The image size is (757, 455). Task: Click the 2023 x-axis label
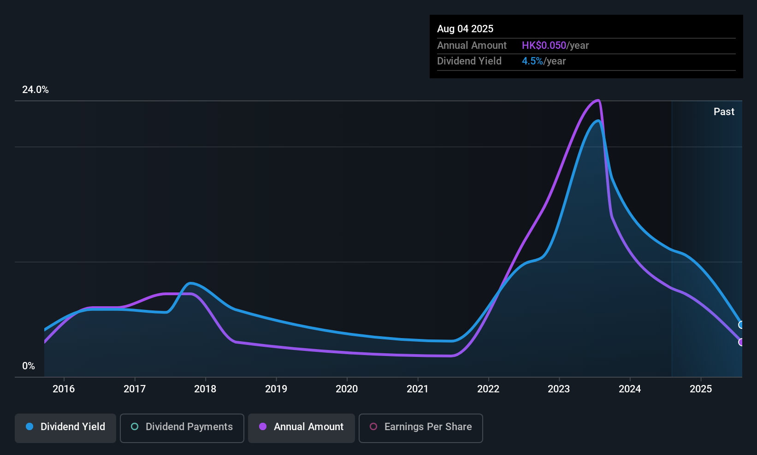(x=559, y=389)
